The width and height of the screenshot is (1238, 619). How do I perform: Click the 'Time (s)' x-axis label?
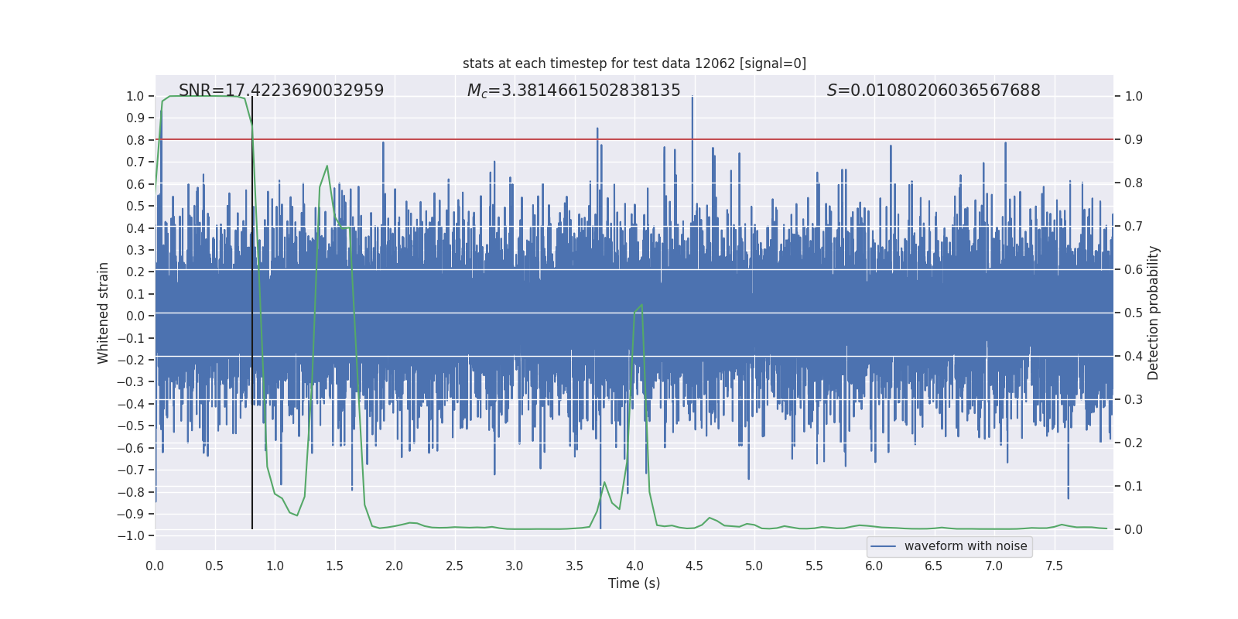[634, 583]
